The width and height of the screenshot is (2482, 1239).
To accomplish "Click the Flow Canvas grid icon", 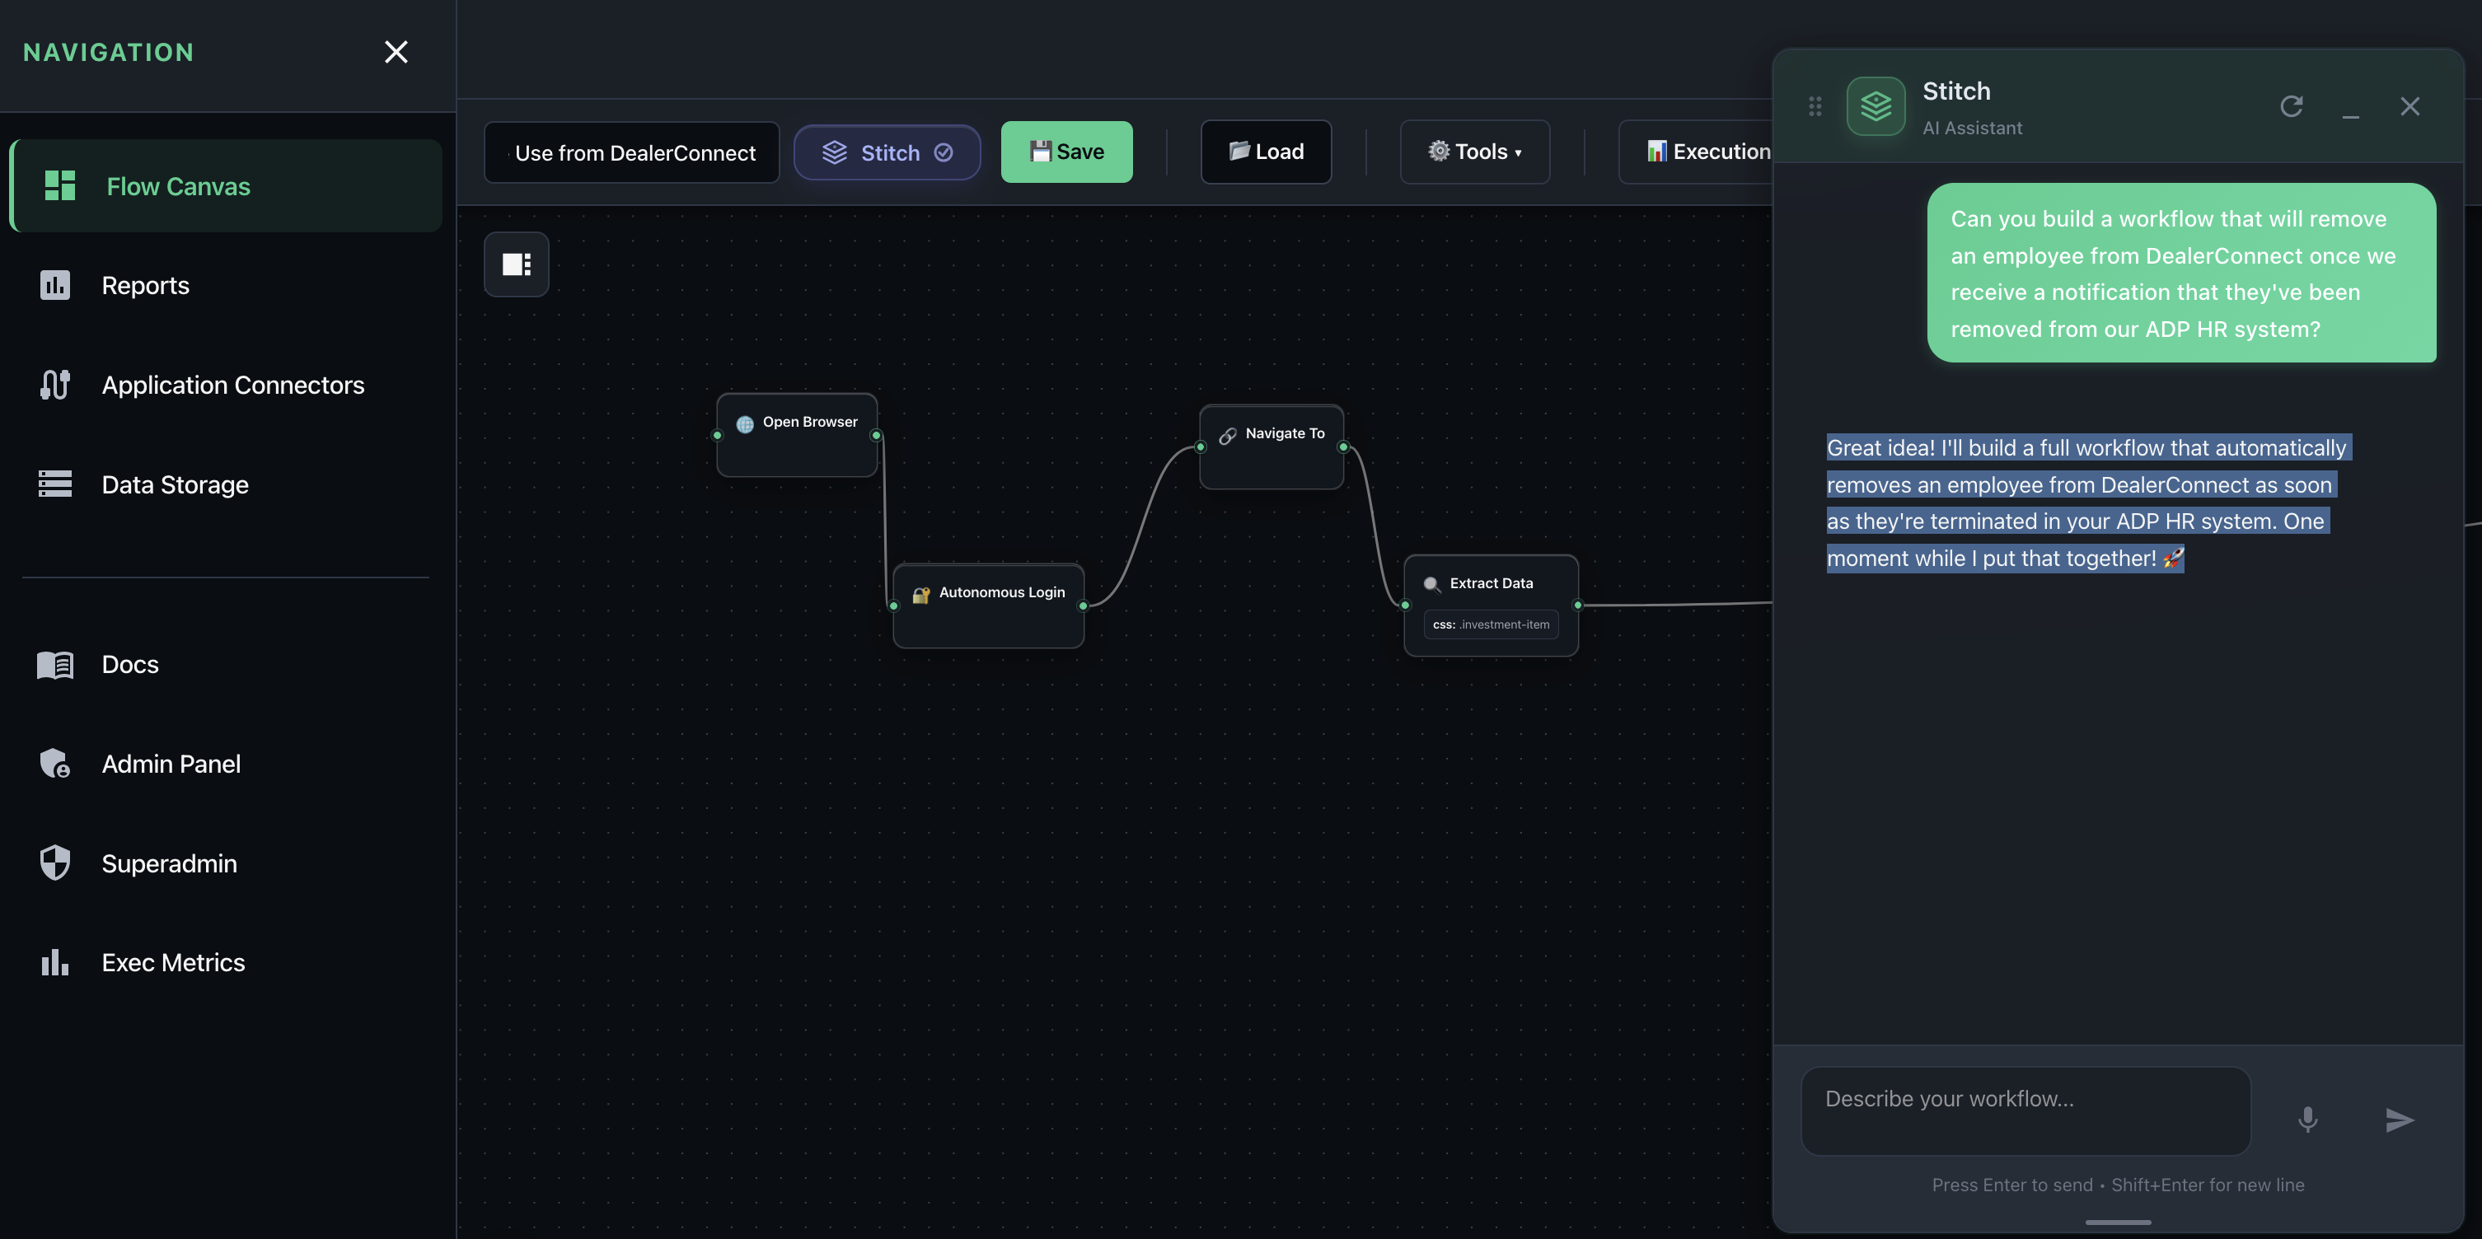I will tap(59, 185).
